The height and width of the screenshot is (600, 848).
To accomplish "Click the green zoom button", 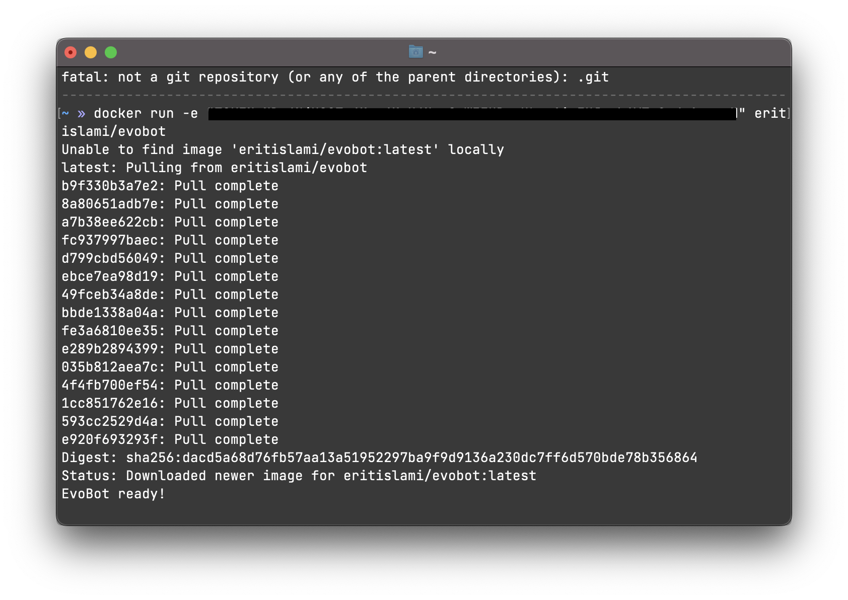I will click(111, 52).
